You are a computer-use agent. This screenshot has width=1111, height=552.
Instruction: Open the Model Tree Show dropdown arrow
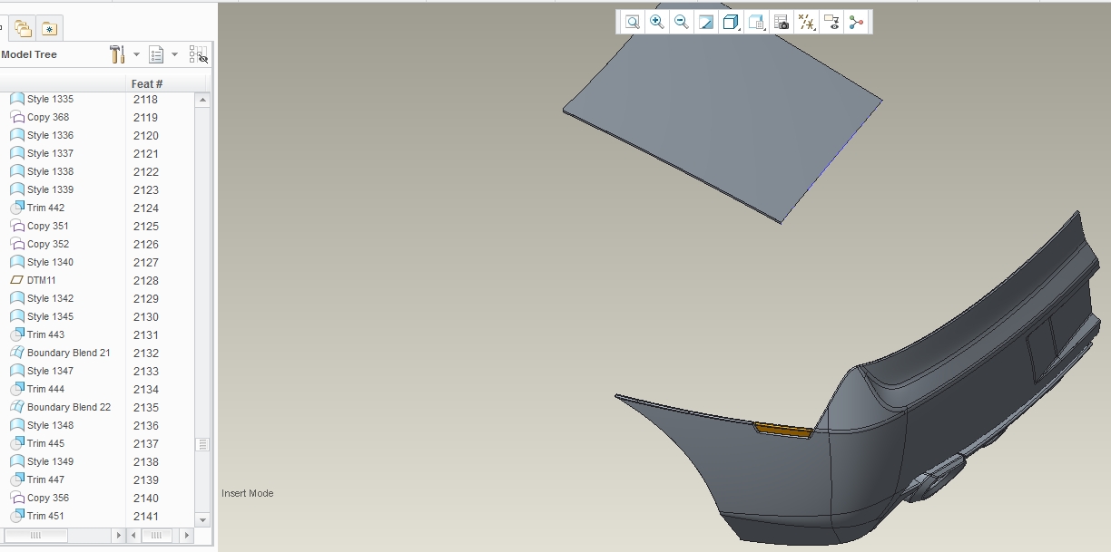tap(174, 54)
